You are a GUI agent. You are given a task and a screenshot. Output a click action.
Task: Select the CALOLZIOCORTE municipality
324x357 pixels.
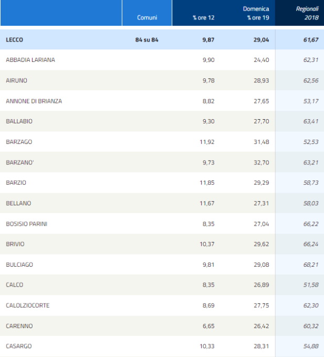[x=28, y=306]
